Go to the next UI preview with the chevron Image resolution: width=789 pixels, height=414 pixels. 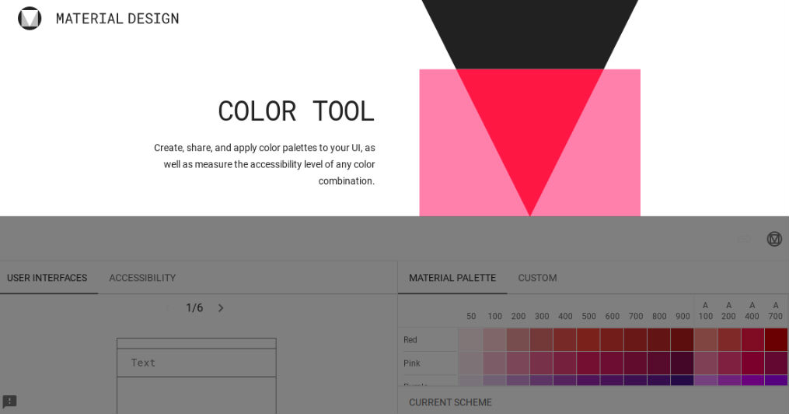221,307
